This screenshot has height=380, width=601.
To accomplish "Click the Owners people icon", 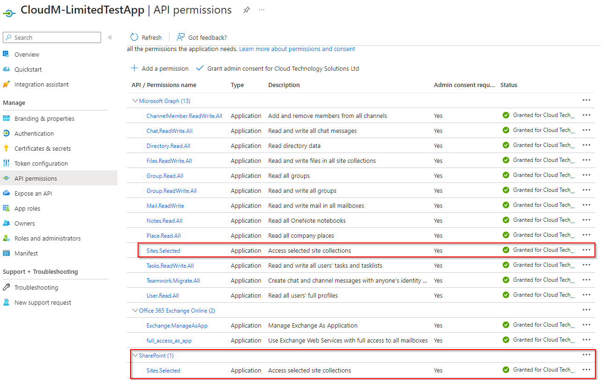I will click(6, 223).
